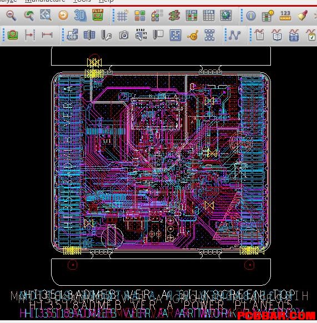Select the large hatched circle component near bottom
Viewport: 317px width, 323px height.
point(112,237)
